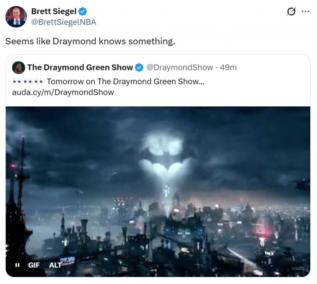Open the Bat-Signal GIF media
This screenshot has width=317, height=284.
(158, 191)
